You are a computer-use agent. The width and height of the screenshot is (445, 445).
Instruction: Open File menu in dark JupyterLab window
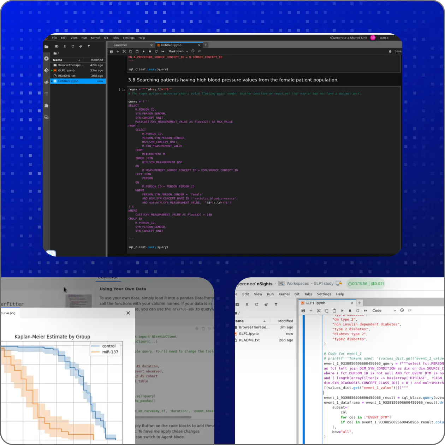[54, 38]
